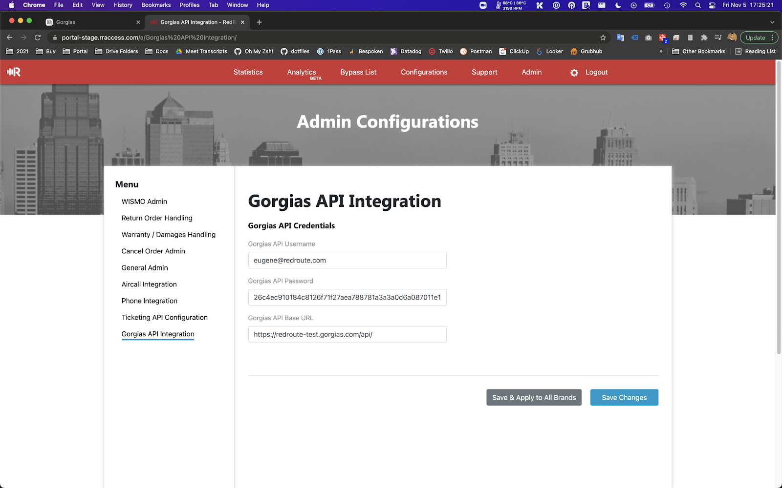Viewport: 782px width, 488px height.
Task: Expand hidden bookmarks chevron
Action: [661, 51]
